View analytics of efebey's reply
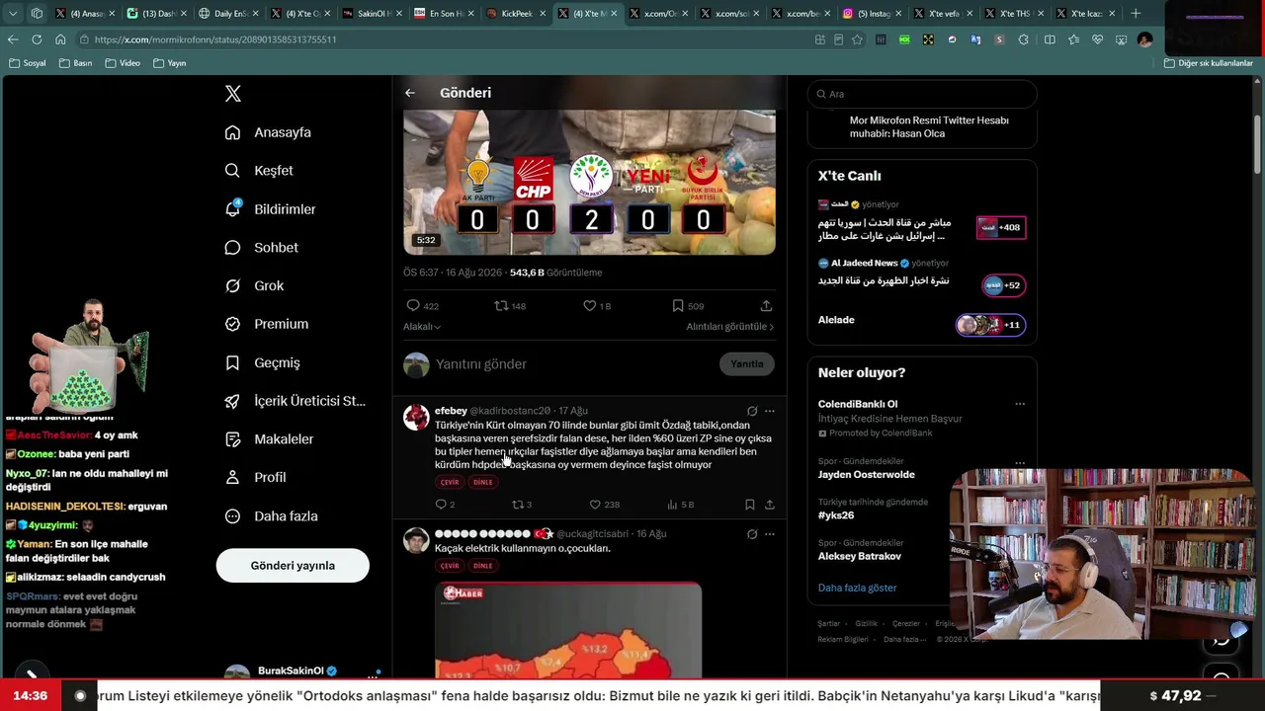This screenshot has width=1265, height=711. 681,505
